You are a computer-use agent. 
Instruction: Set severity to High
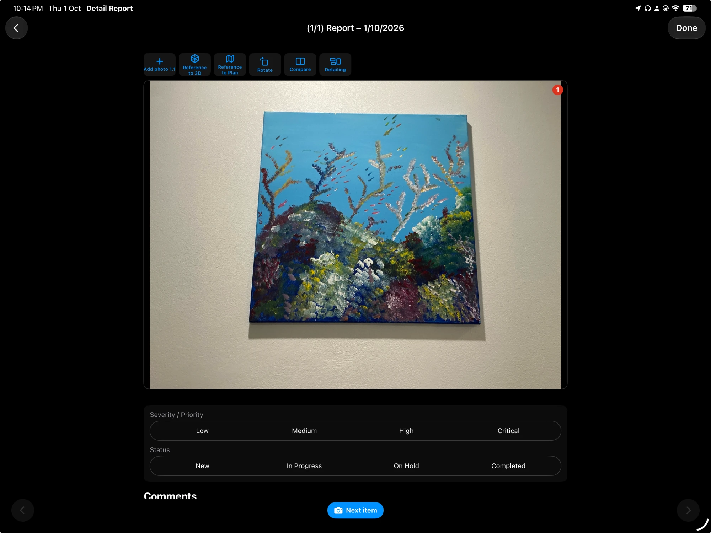click(406, 431)
